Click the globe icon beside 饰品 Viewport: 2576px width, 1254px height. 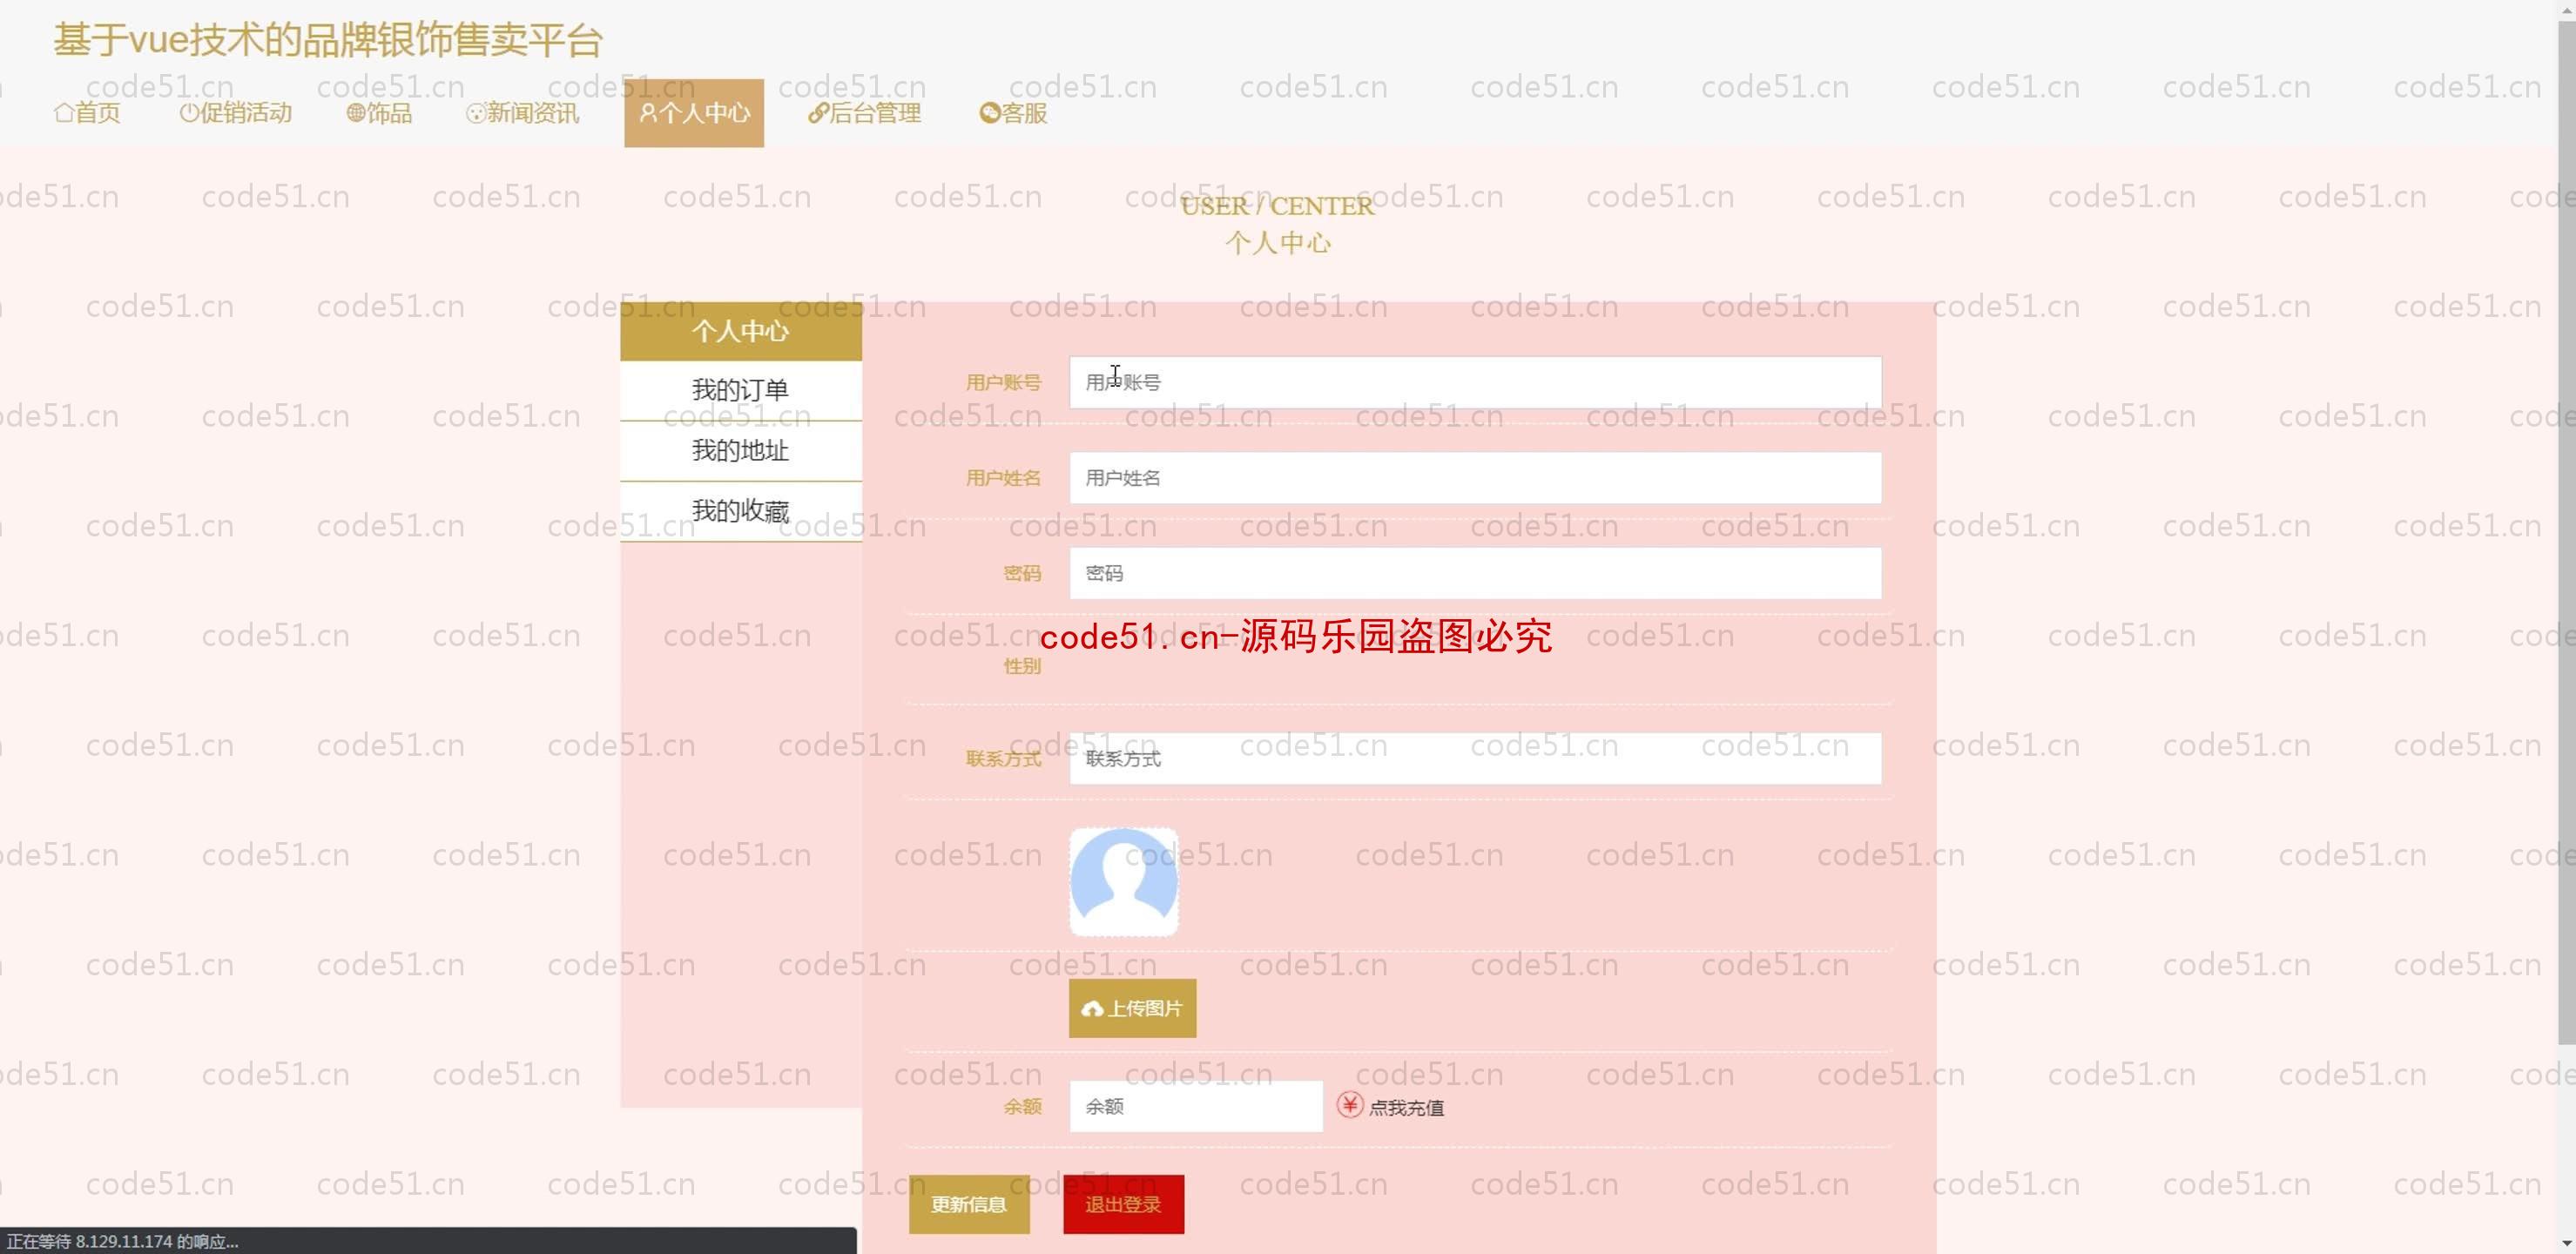pyautogui.click(x=356, y=113)
